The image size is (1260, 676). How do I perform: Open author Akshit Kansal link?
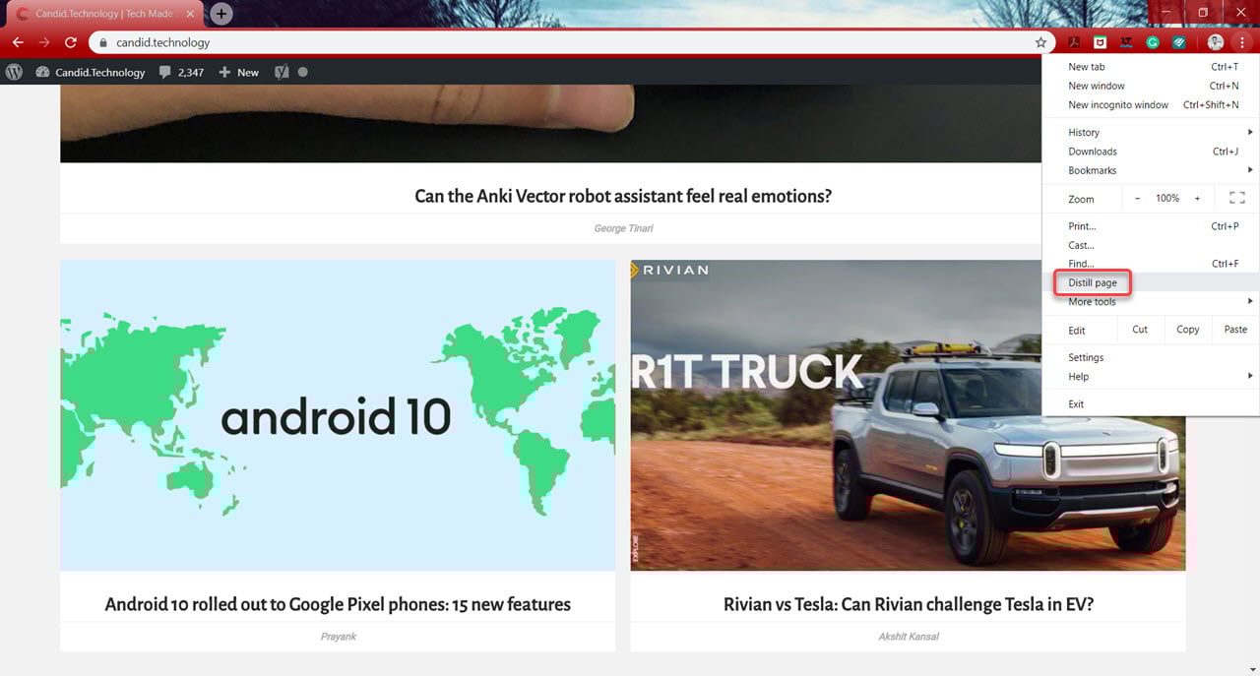(908, 637)
